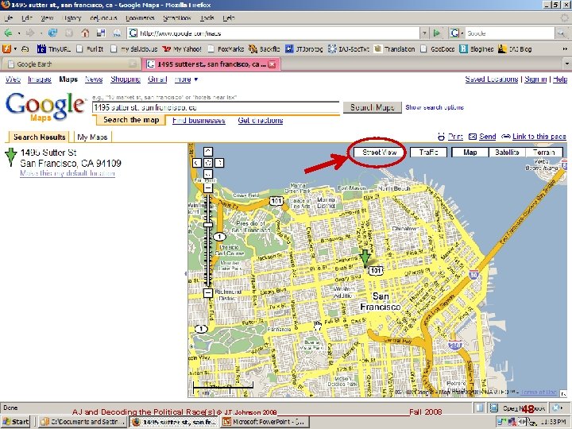Open the back history dropdown arrow

tap(18, 33)
